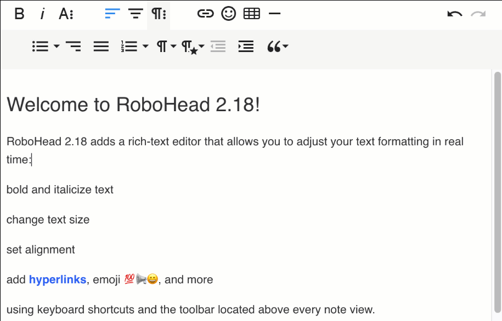This screenshot has height=321, width=502.
Task: Justify the text alignment
Action: tap(101, 47)
